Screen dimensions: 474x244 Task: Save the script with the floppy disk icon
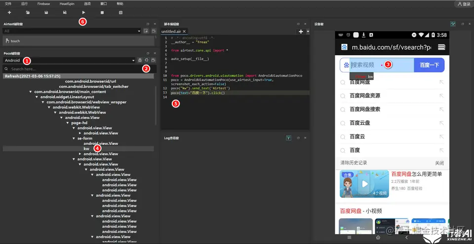point(46,13)
